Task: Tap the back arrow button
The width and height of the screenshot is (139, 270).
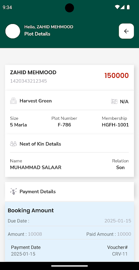Action: tap(126, 31)
